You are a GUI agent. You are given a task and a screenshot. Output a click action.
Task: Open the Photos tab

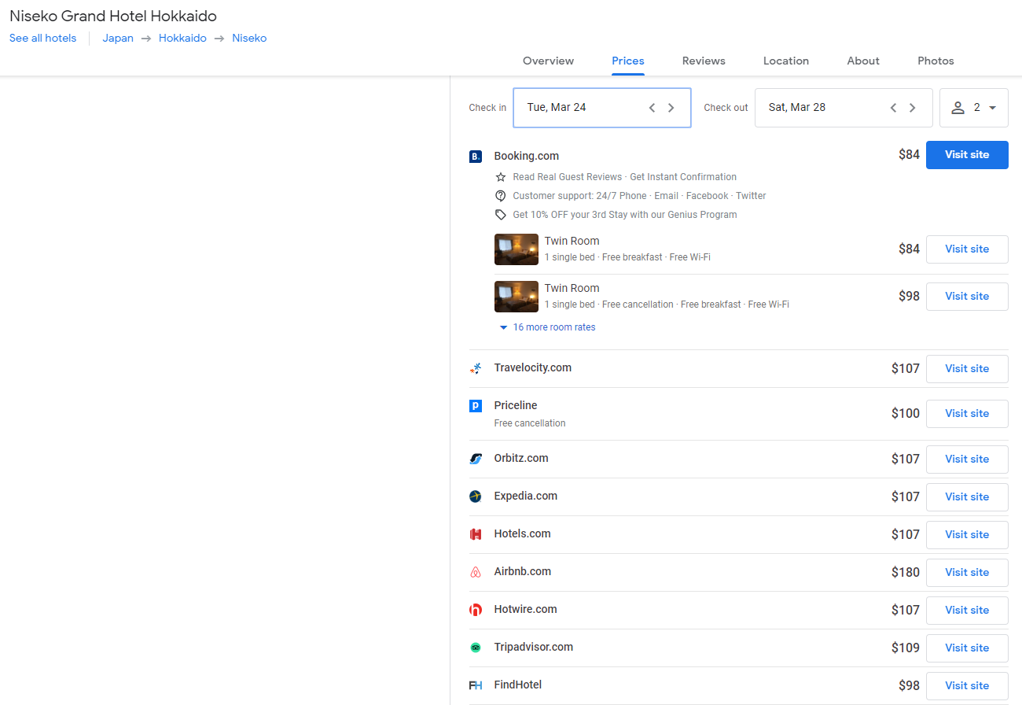(936, 61)
